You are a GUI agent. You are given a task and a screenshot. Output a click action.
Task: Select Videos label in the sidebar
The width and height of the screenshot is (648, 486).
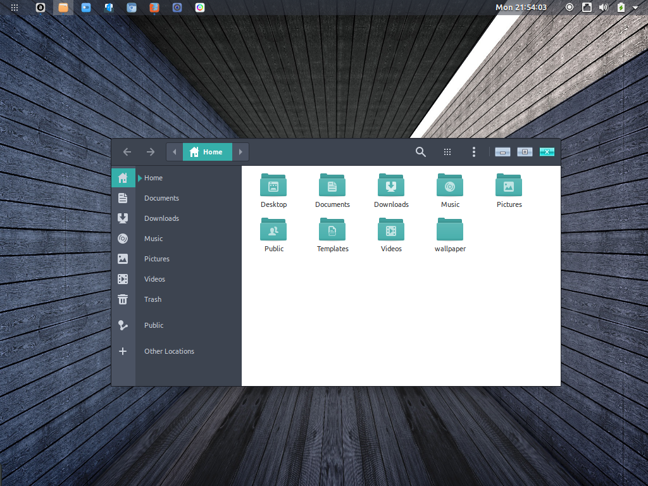tap(154, 279)
